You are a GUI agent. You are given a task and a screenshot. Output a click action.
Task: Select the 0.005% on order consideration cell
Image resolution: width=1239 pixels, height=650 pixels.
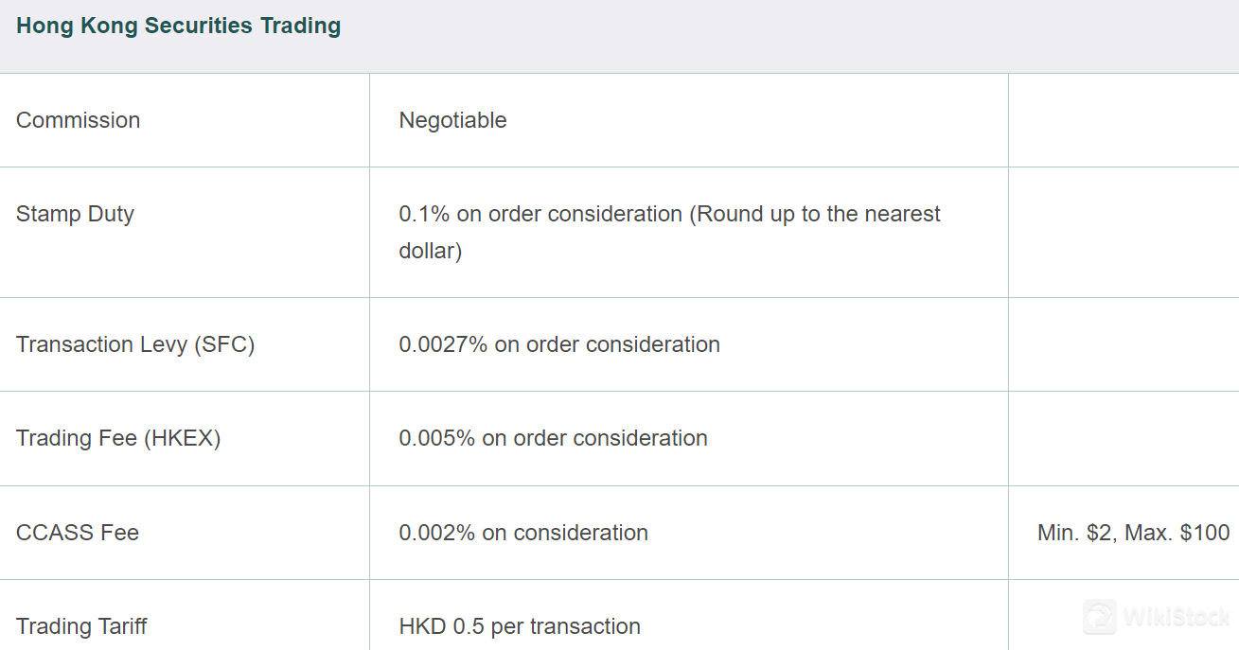click(554, 438)
